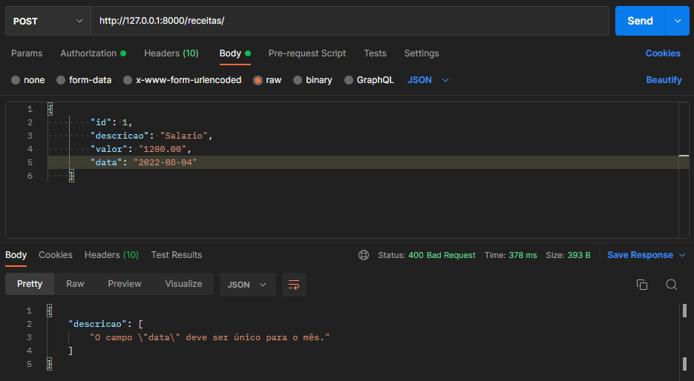Click the "descricao" key in the response
Viewport: 694px width, 381px height.
point(97,324)
